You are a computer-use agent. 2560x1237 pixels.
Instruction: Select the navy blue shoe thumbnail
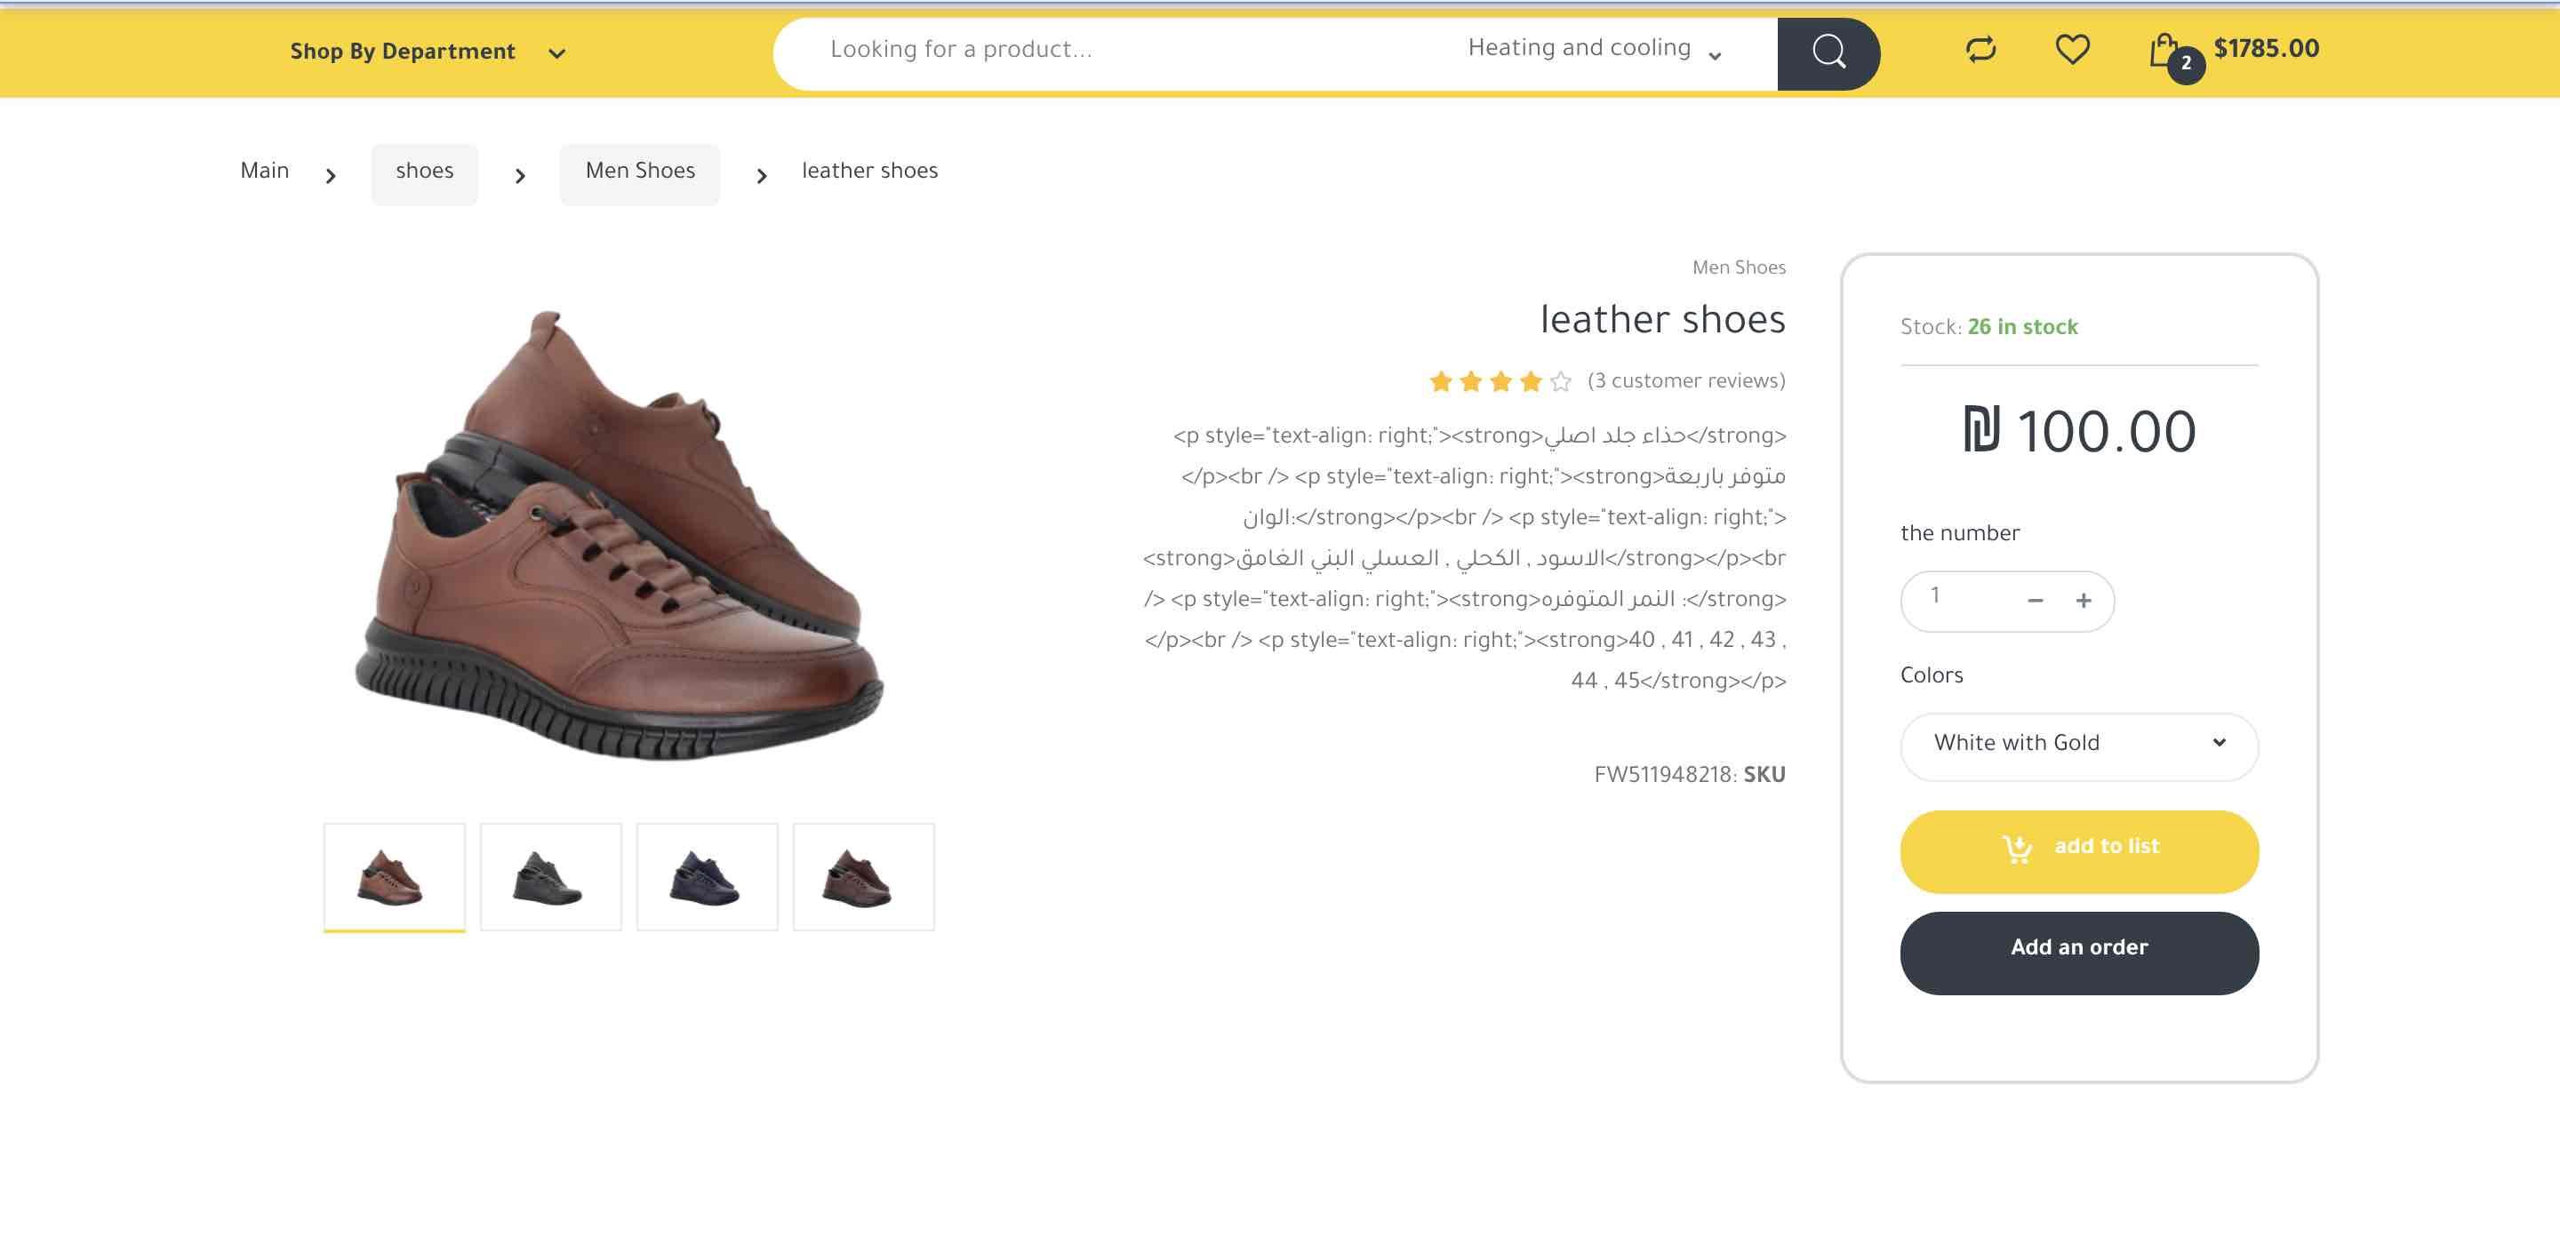[x=707, y=877]
